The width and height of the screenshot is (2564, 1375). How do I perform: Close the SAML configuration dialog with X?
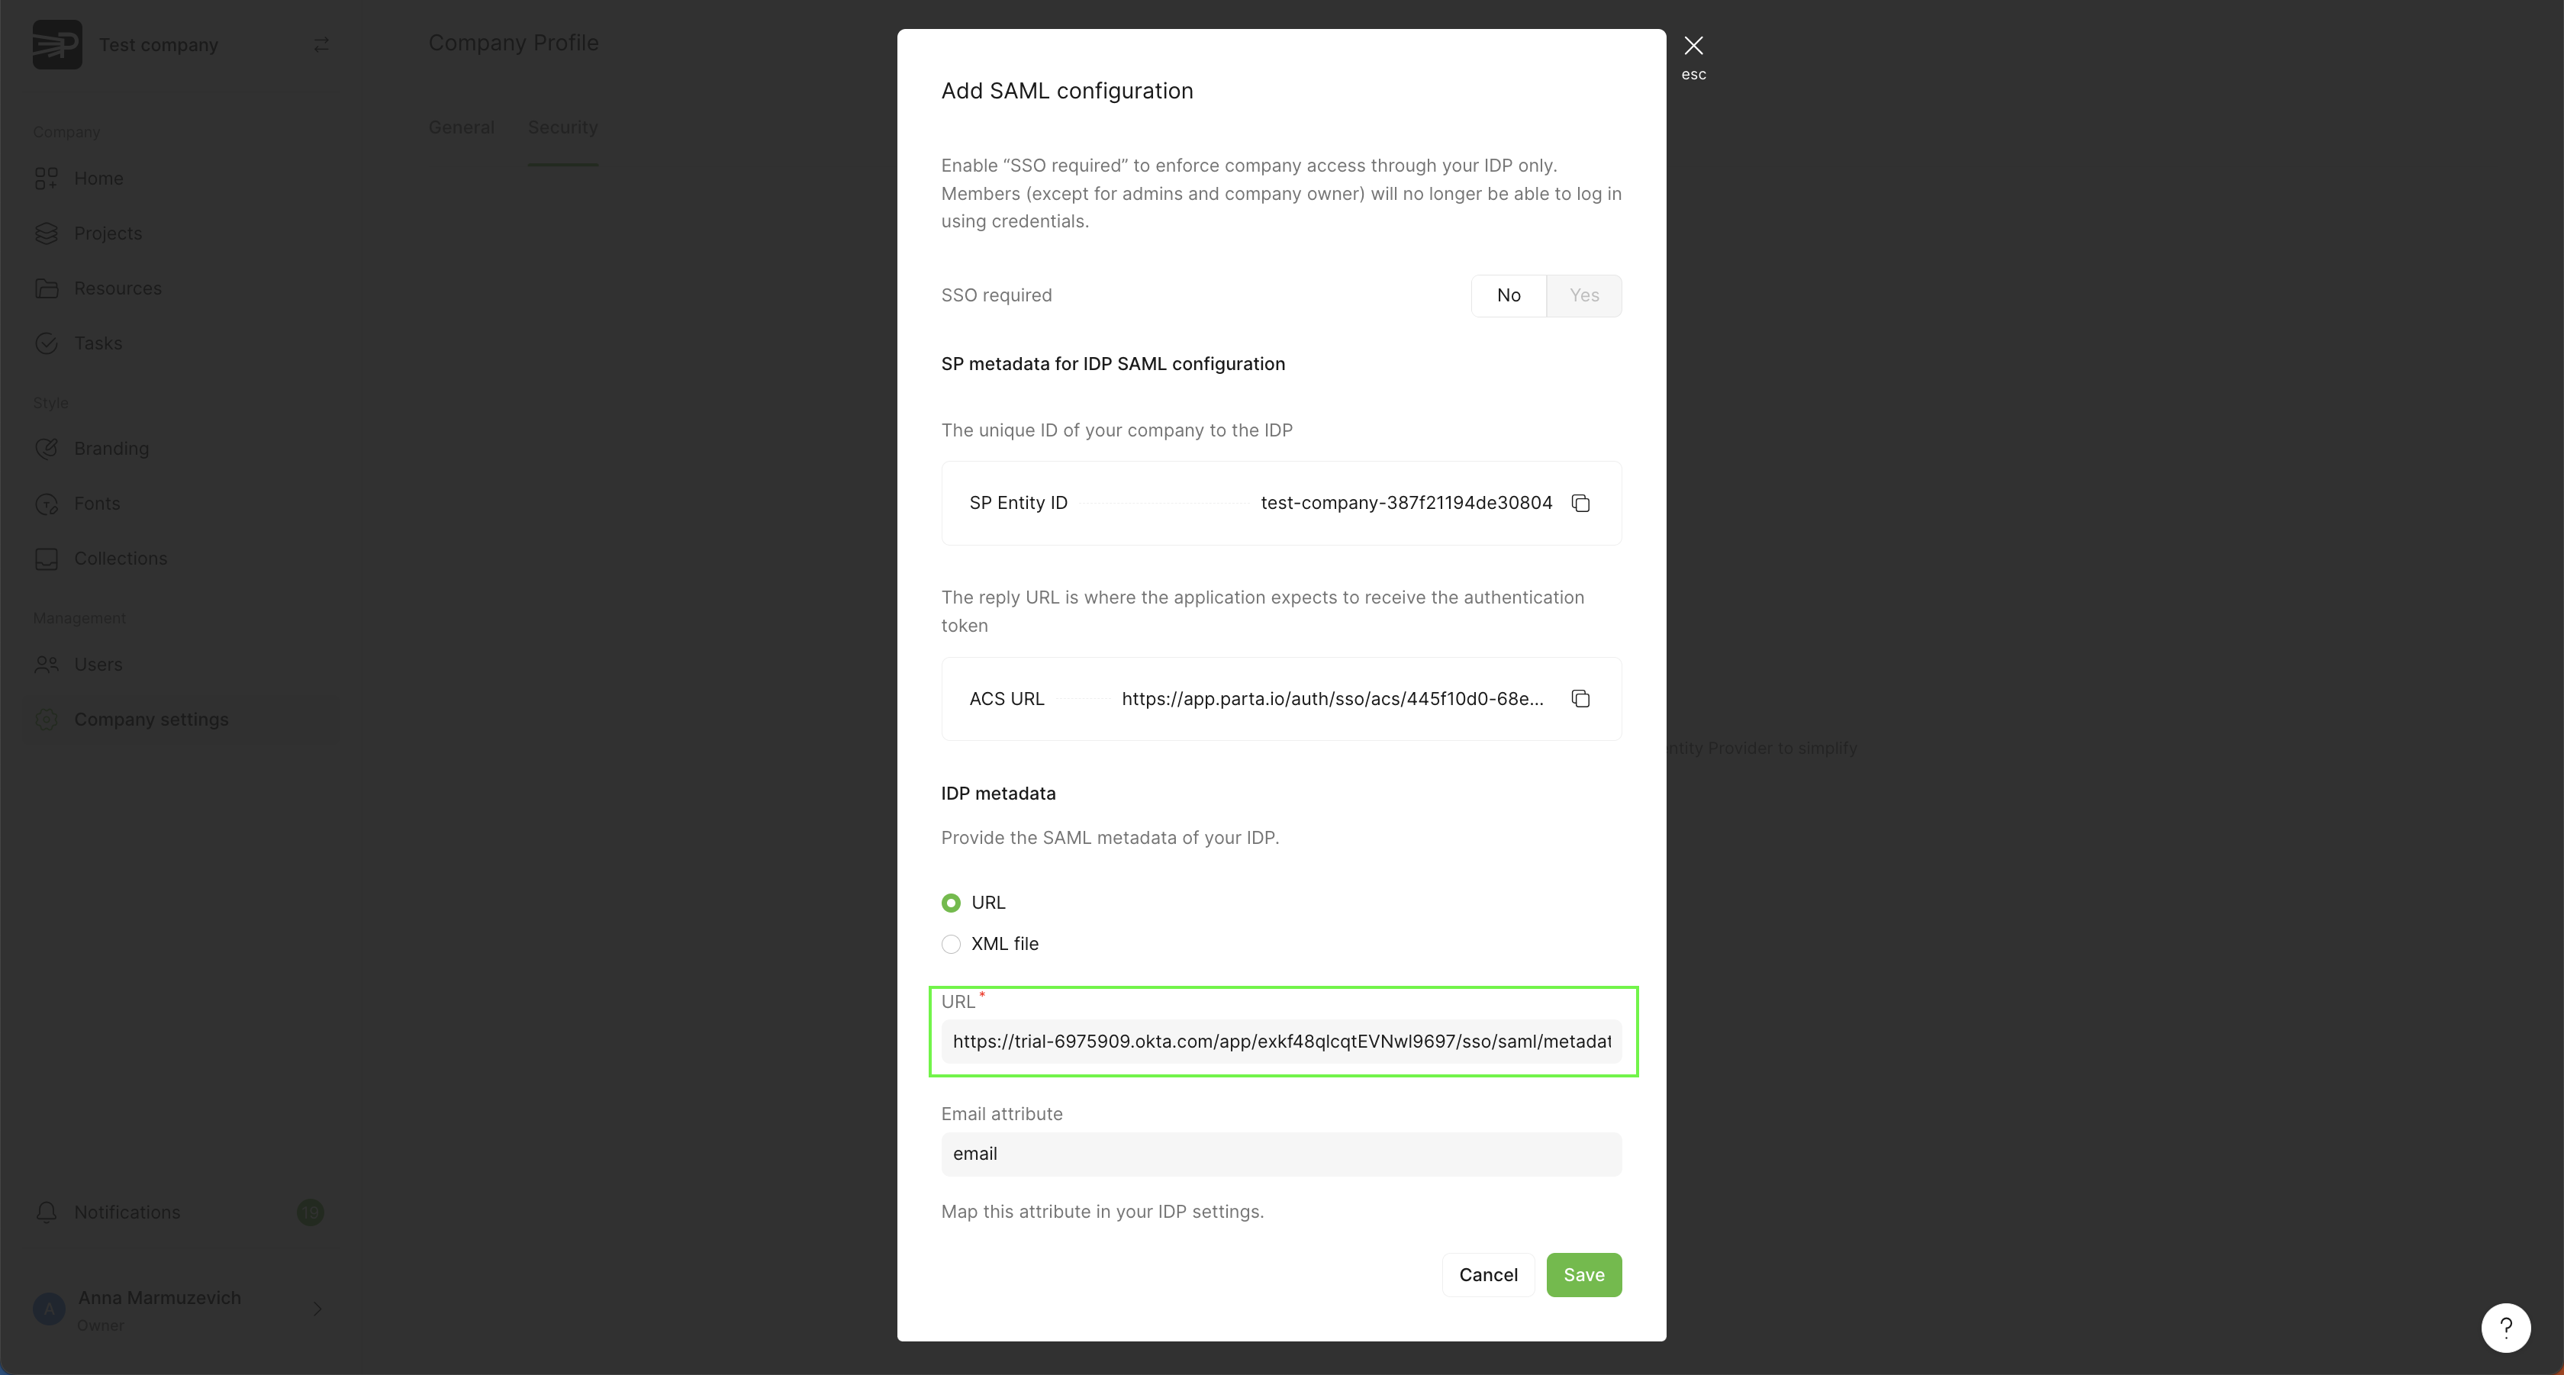1692,46
